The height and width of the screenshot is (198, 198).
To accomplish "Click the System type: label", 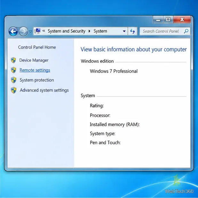I will (x=103, y=134).
